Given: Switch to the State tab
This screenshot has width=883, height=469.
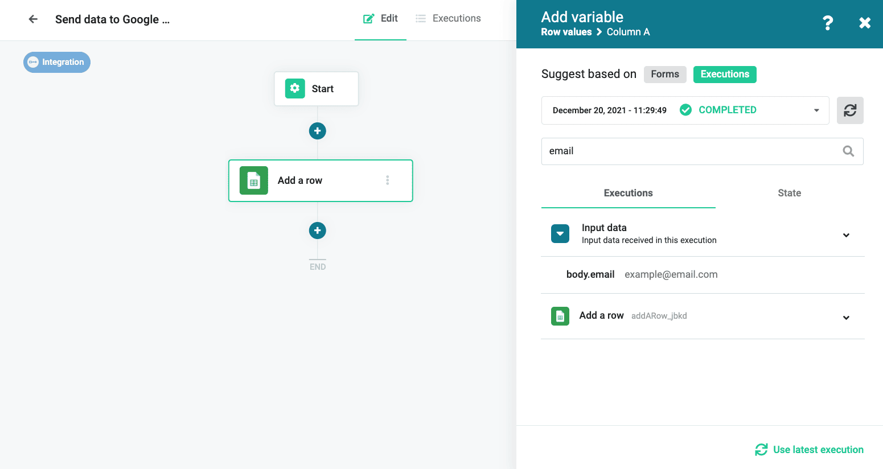Looking at the screenshot, I should pyautogui.click(x=789, y=194).
